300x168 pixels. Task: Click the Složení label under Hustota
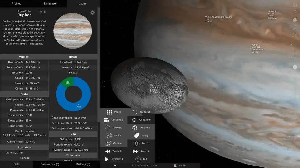(x=73, y=73)
